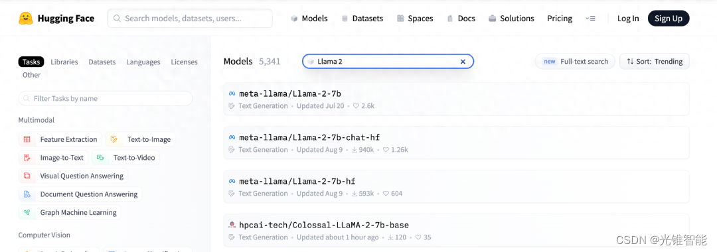Viewport: 717px width, 252px height.
Task: Open Docs in the top navigation
Action: pos(461,19)
